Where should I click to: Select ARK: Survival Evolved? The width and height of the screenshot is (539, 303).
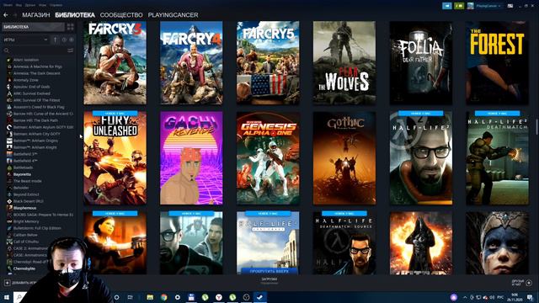(x=32, y=93)
